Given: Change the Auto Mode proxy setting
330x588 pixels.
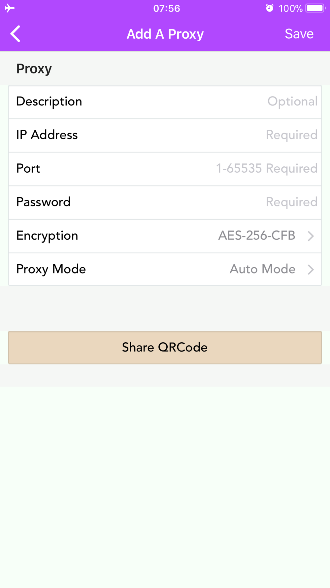Looking at the screenshot, I should coord(263,269).
